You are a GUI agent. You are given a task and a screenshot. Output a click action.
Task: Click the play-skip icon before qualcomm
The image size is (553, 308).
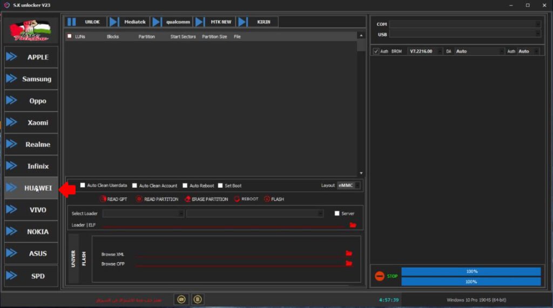tap(157, 22)
